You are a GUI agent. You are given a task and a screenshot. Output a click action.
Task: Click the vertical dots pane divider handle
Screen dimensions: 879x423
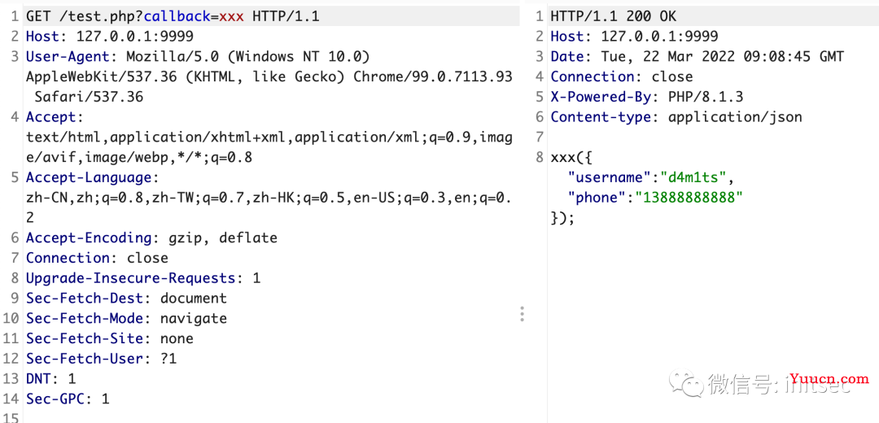coord(522,314)
